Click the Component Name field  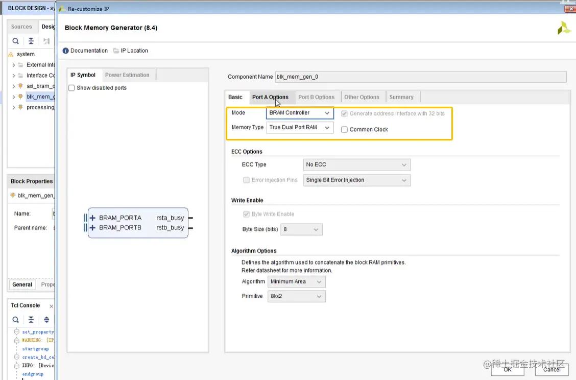coord(421,77)
